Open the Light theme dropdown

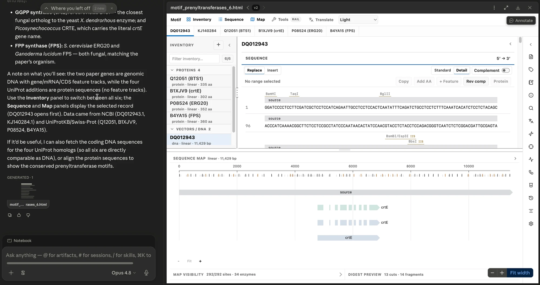click(x=358, y=19)
